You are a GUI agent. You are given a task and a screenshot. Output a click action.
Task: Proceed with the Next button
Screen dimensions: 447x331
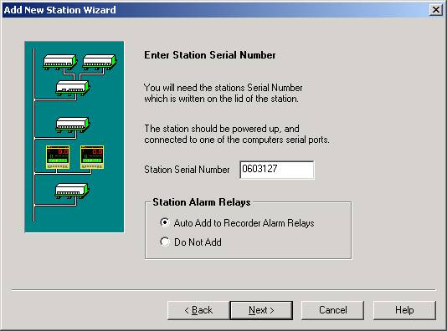pyautogui.click(x=261, y=310)
